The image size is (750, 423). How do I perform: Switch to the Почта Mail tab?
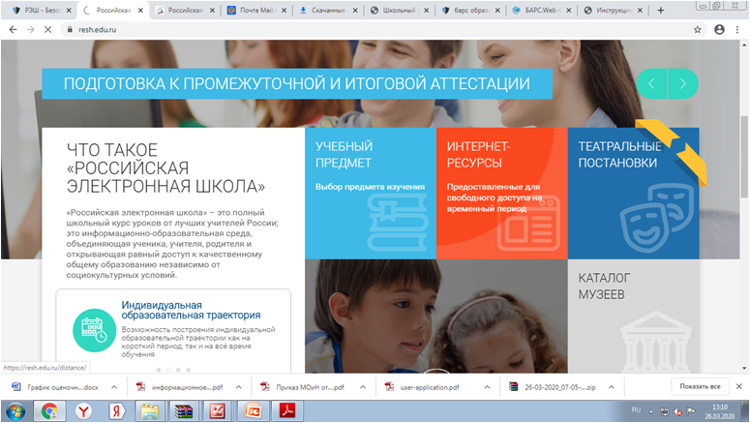[255, 11]
